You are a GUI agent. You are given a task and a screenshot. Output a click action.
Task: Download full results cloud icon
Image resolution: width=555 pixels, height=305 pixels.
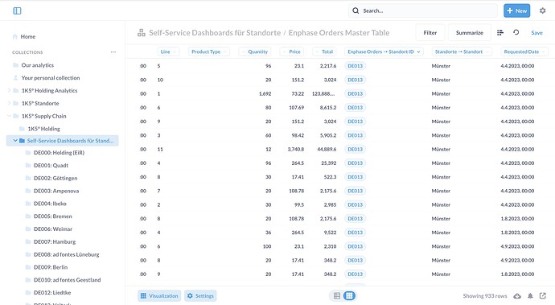(517, 296)
